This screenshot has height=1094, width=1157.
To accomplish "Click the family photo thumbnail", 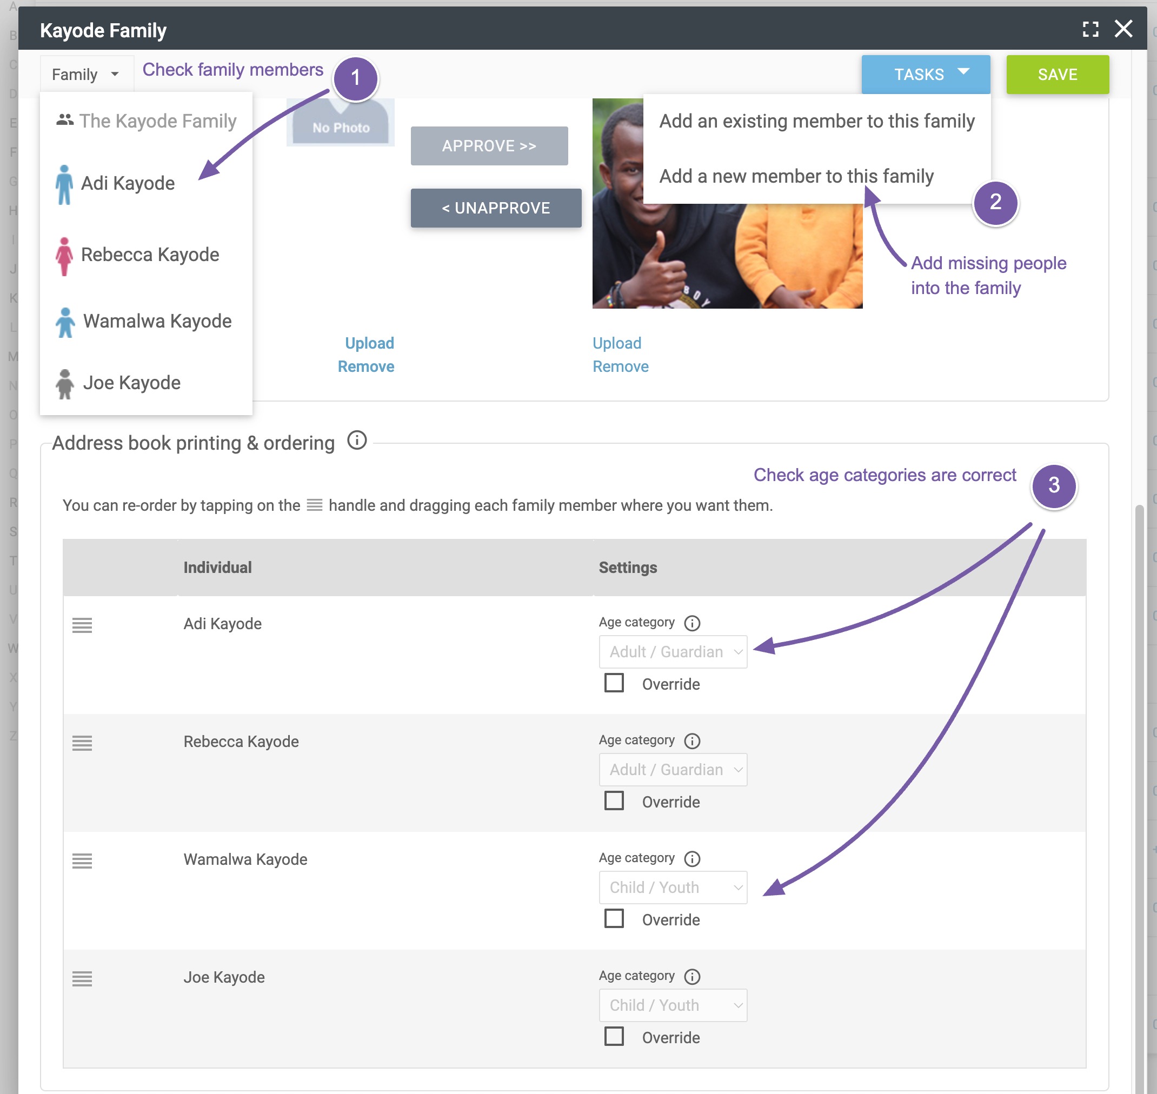I will [727, 257].
